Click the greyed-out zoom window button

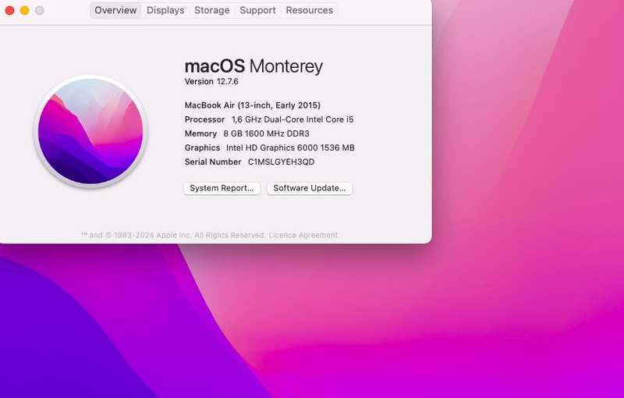point(40,11)
